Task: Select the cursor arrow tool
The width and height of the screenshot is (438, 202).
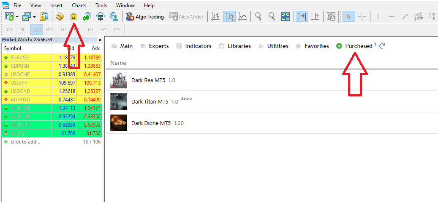Action: pyautogui.click(x=348, y=17)
